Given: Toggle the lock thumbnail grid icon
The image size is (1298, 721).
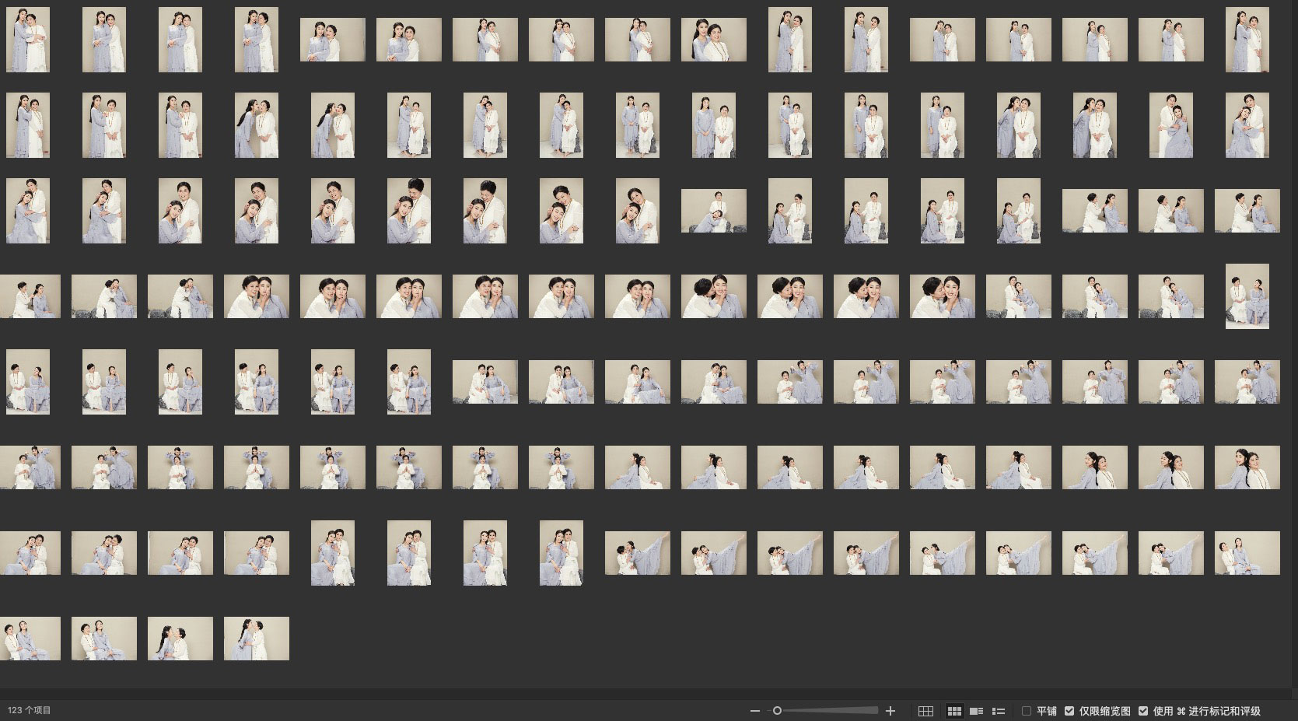Looking at the screenshot, I should click(x=925, y=711).
